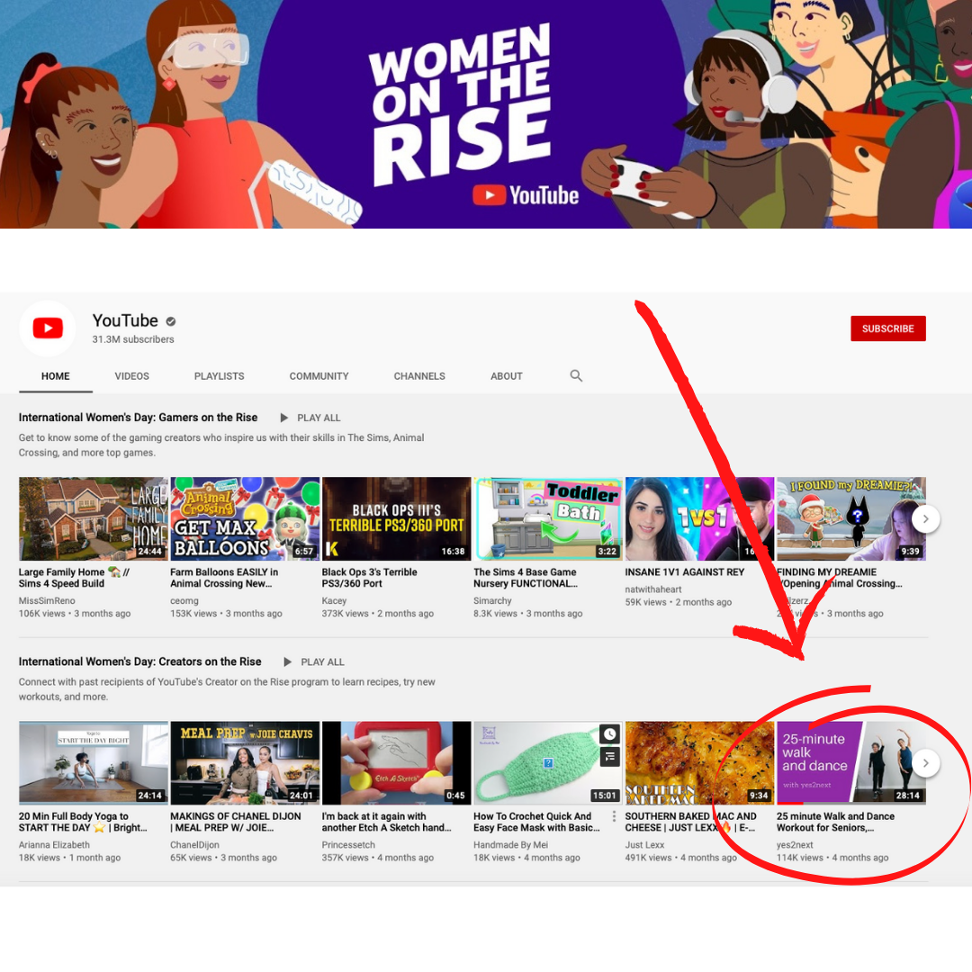Click 357K views 4 months ago text

377,858
